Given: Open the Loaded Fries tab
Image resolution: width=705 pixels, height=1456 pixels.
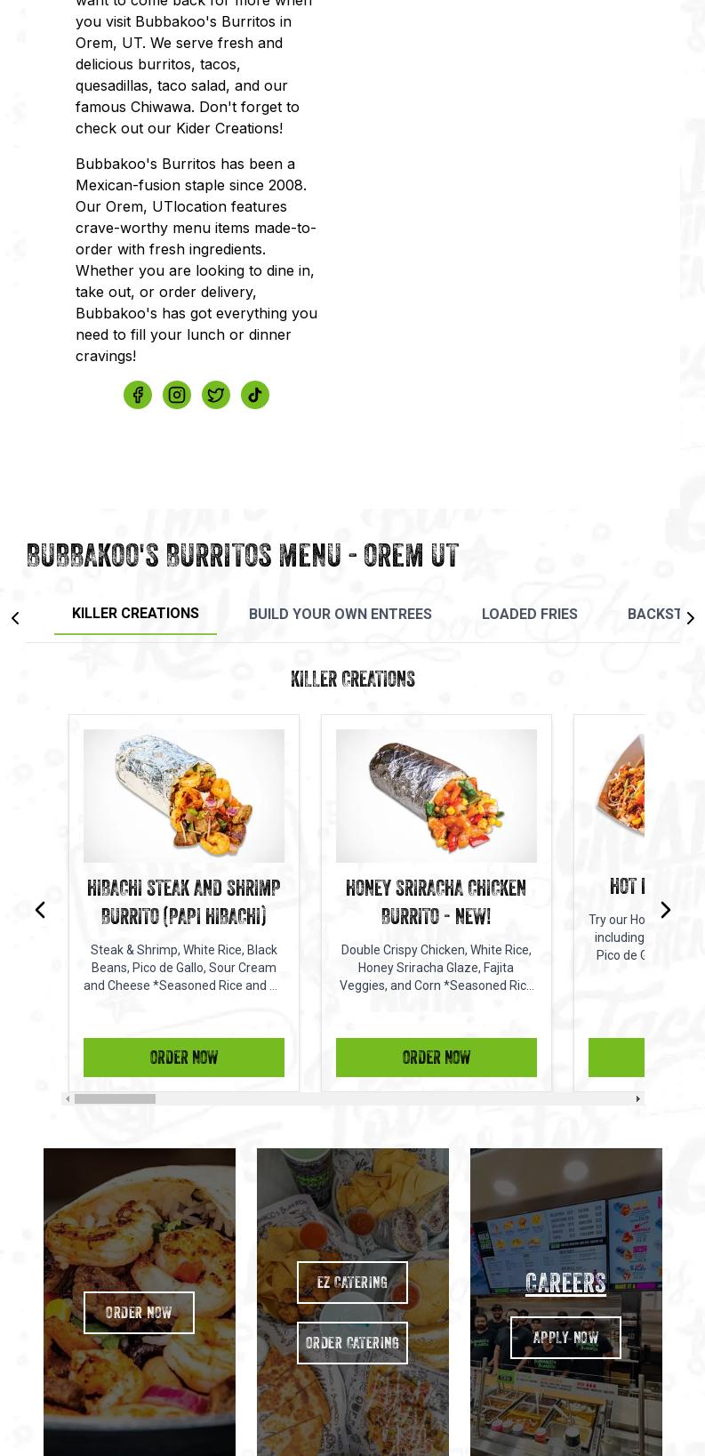Looking at the screenshot, I should pyautogui.click(x=530, y=615).
